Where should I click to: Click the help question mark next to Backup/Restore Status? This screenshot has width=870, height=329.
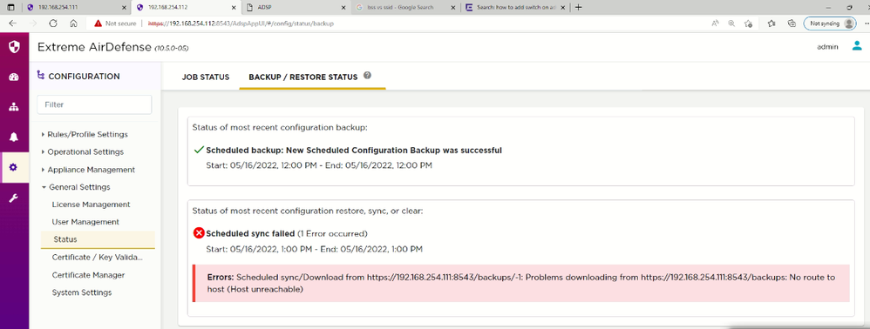(367, 76)
